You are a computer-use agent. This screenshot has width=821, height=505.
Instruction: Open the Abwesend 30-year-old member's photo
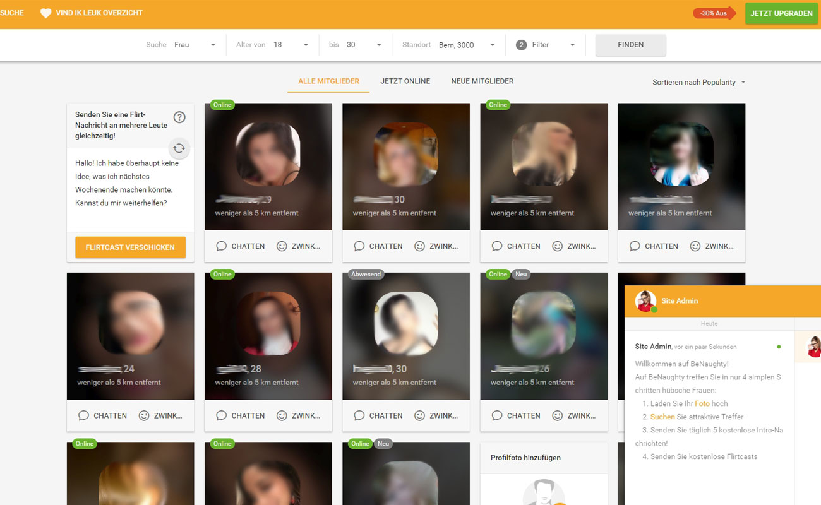[x=405, y=323]
